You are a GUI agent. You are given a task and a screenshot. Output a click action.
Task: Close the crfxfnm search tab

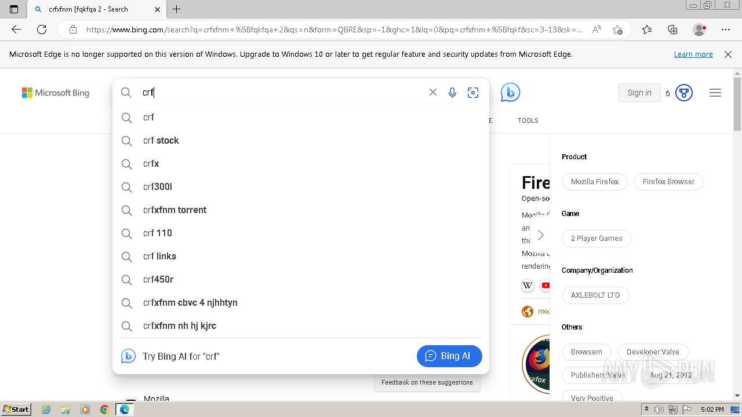(x=158, y=9)
